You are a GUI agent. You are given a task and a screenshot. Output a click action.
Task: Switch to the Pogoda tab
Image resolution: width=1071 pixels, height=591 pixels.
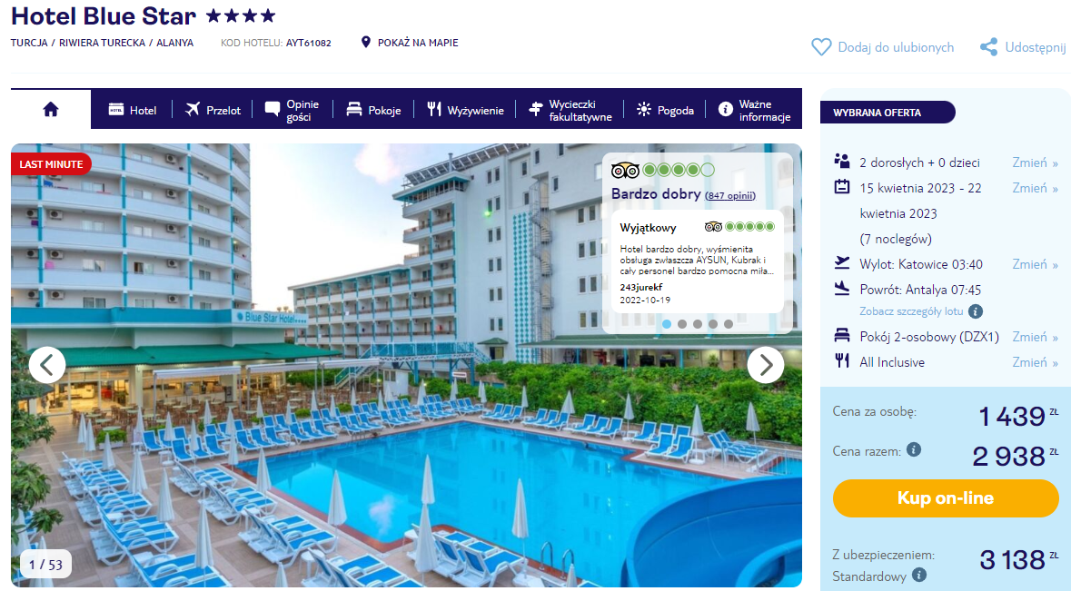click(665, 110)
